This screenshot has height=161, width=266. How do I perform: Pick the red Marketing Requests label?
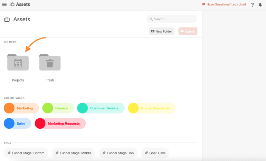(60, 124)
